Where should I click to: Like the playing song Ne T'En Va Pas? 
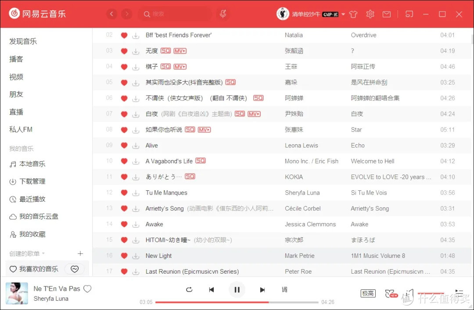(x=87, y=289)
